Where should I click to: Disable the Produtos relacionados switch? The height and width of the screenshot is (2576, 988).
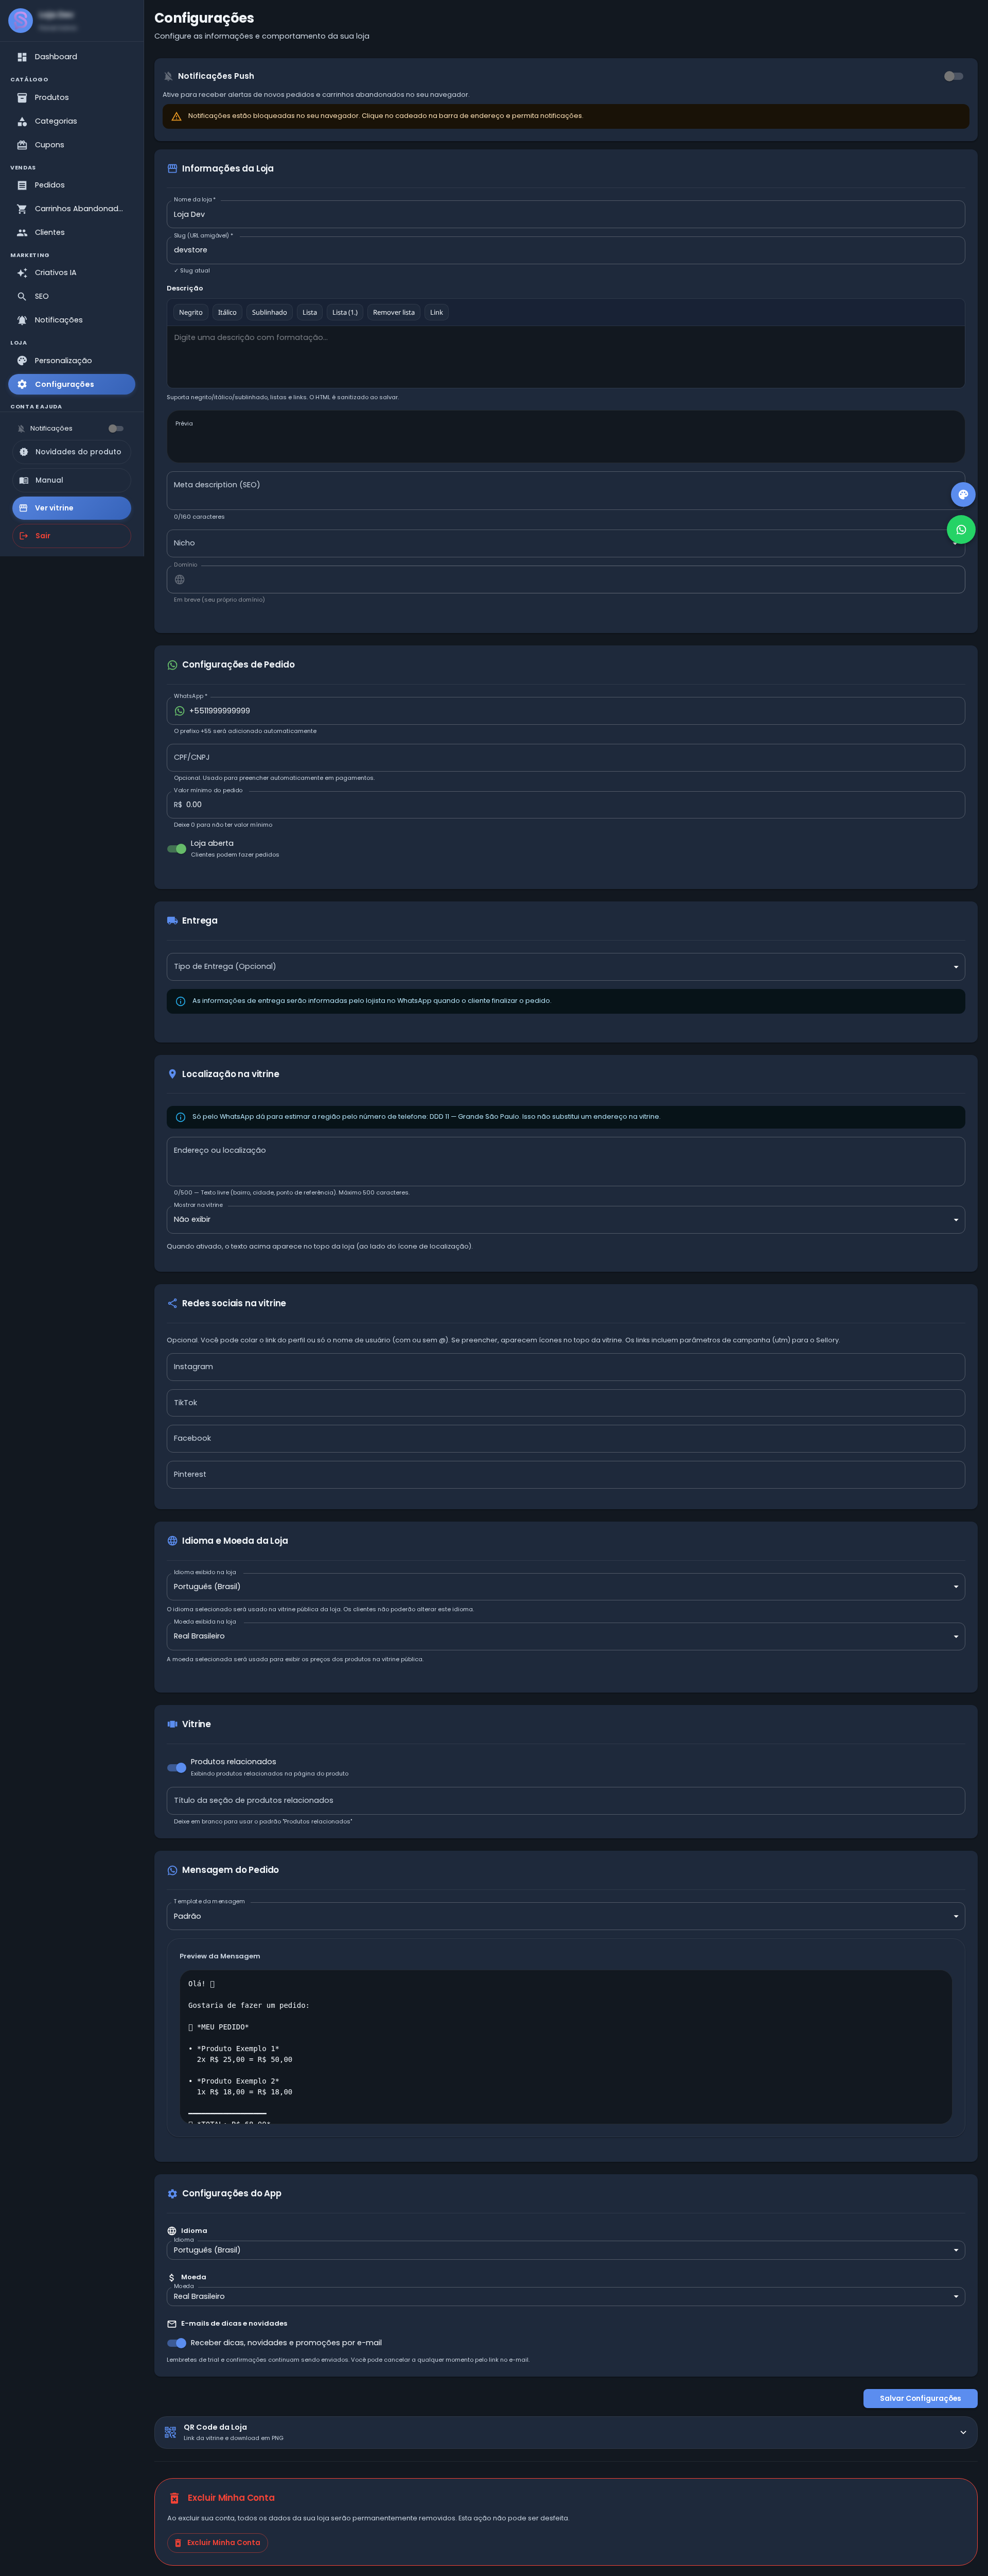[x=177, y=1767]
